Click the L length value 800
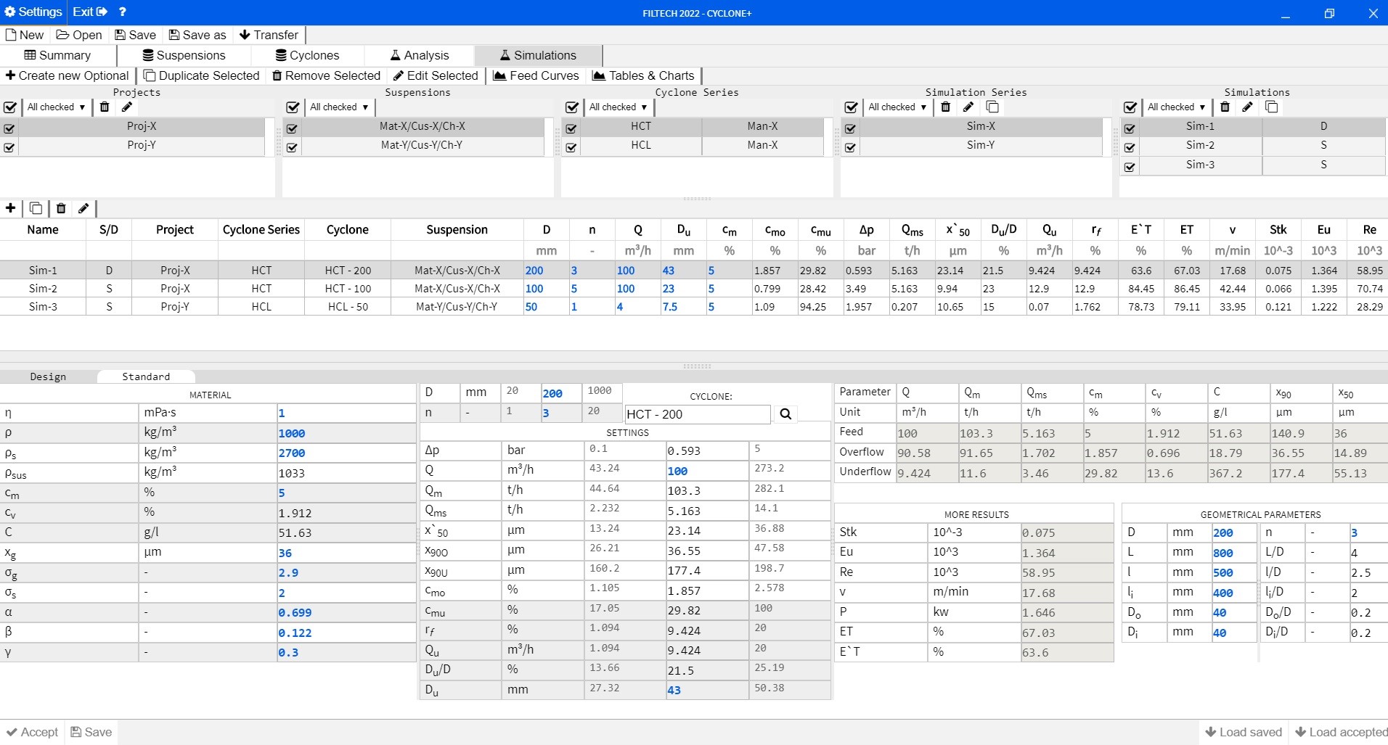 [1233, 553]
